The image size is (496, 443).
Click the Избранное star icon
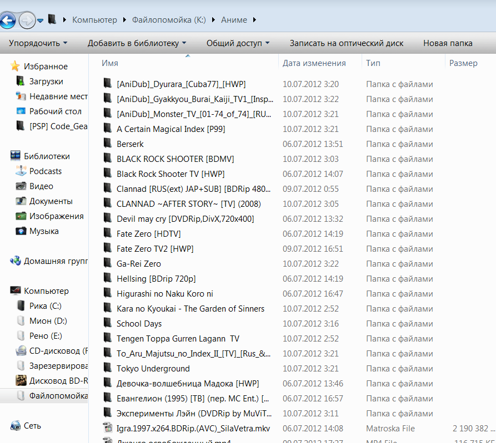pos(15,66)
